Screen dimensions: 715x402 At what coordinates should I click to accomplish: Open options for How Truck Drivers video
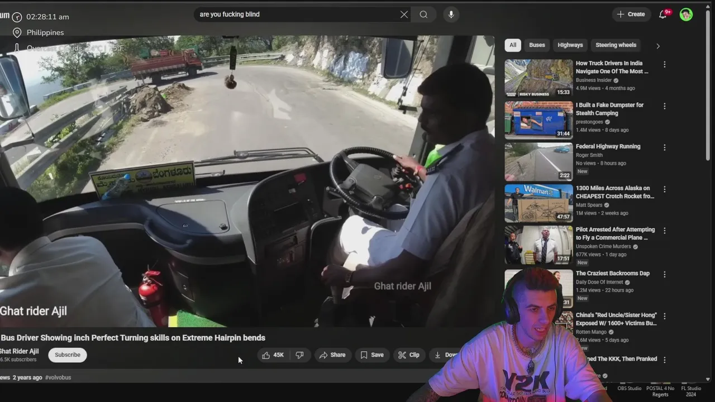(664, 65)
